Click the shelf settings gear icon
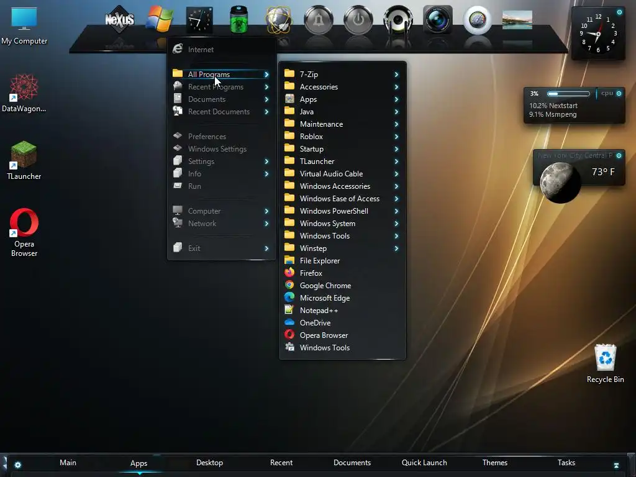The height and width of the screenshot is (477, 636). (x=18, y=465)
